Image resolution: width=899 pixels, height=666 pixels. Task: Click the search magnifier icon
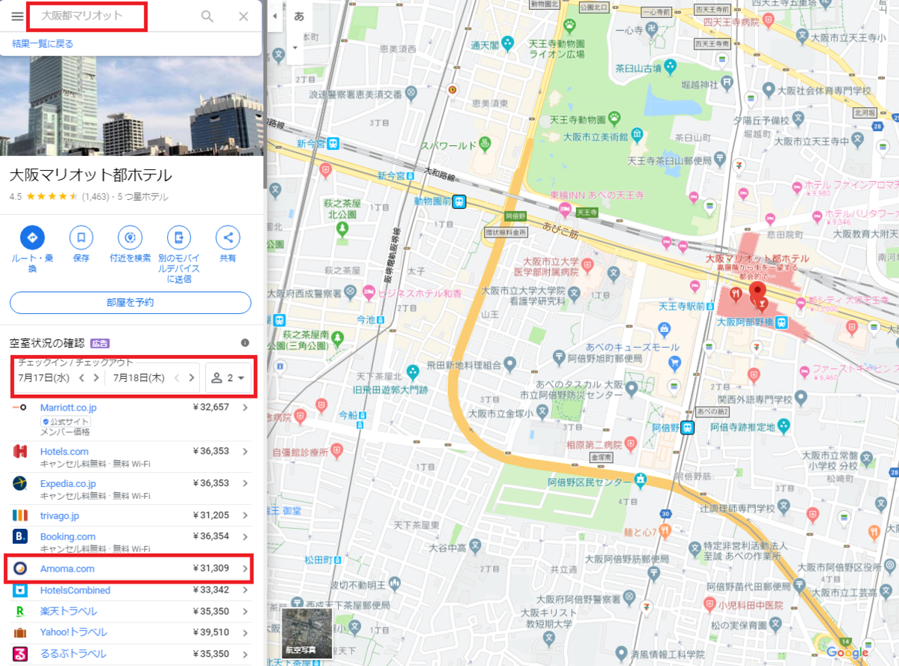point(208,16)
